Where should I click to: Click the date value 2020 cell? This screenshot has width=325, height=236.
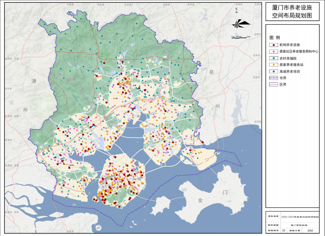pos(310,231)
